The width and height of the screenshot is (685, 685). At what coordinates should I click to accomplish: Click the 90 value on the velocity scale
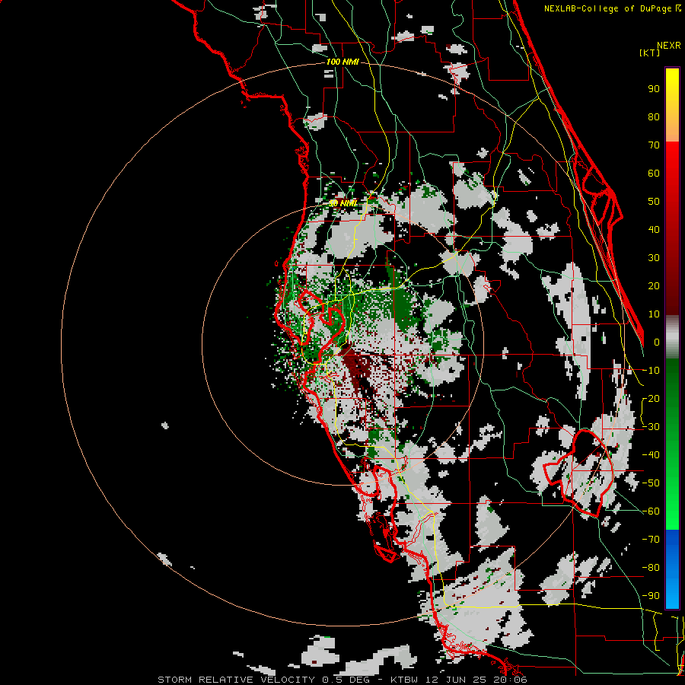[654, 89]
